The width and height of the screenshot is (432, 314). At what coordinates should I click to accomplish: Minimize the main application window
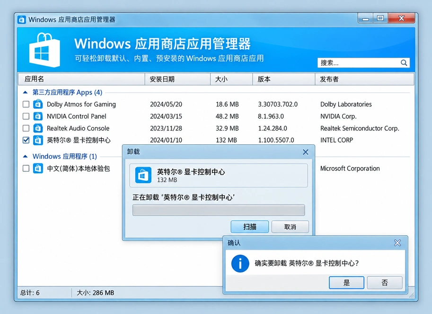tap(366, 19)
